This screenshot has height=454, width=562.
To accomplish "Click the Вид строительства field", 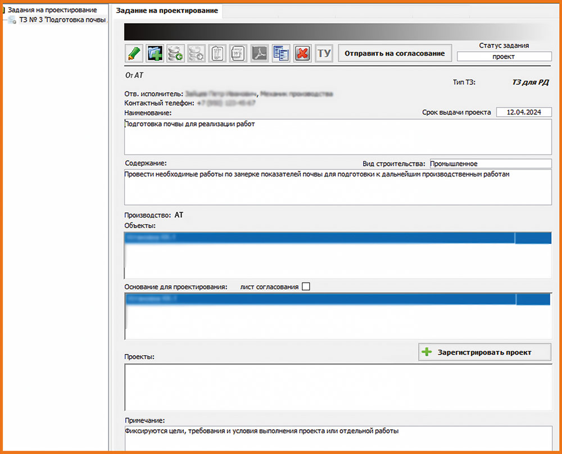I will click(490, 164).
